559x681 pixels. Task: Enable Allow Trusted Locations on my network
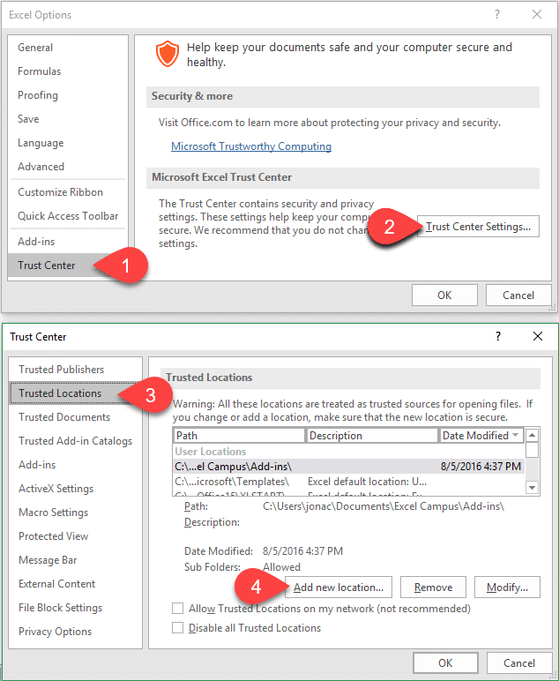tap(178, 609)
